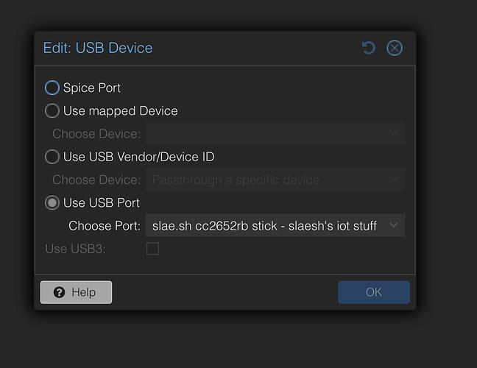Expand the mapped device Choose Device arrow
This screenshot has height=368, width=477.
(x=394, y=134)
